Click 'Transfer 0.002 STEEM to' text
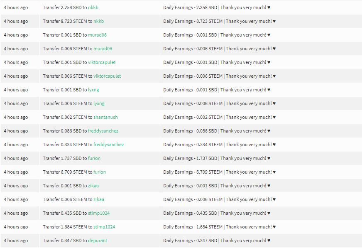 pos(68,117)
